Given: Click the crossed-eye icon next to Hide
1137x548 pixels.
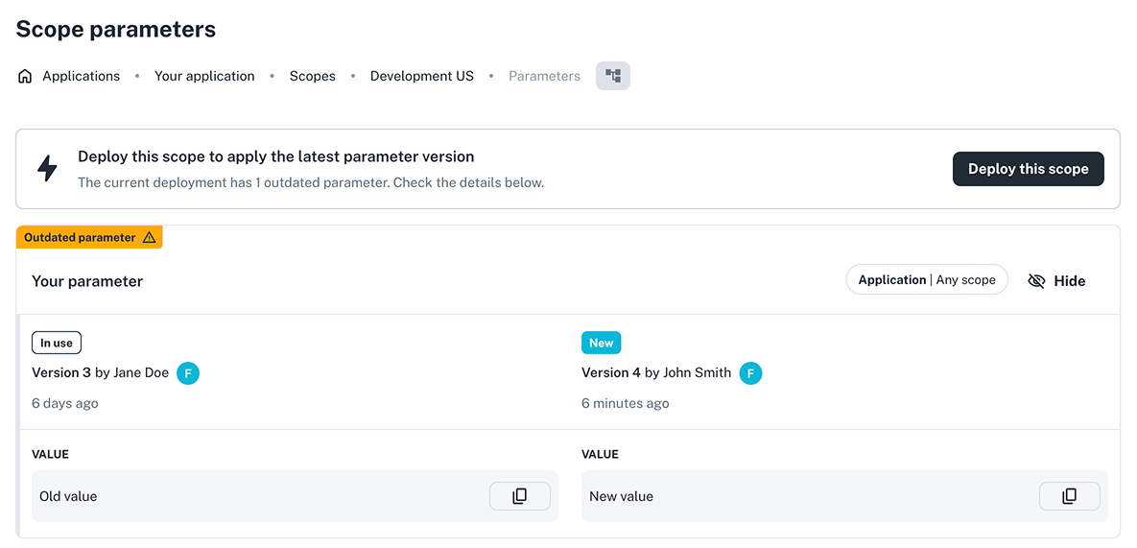Looking at the screenshot, I should click(1036, 281).
